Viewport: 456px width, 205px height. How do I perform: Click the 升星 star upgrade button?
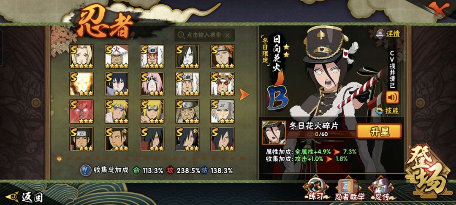coord(379,132)
